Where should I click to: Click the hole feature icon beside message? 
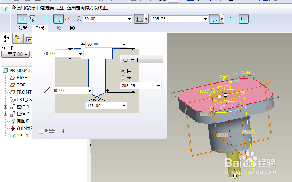(x=5, y=9)
